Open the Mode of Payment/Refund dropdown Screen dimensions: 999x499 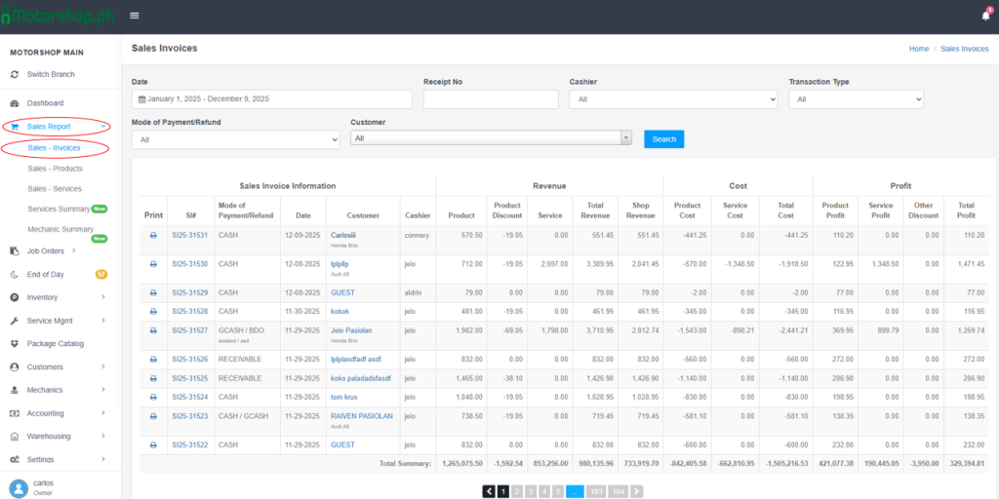point(234,139)
